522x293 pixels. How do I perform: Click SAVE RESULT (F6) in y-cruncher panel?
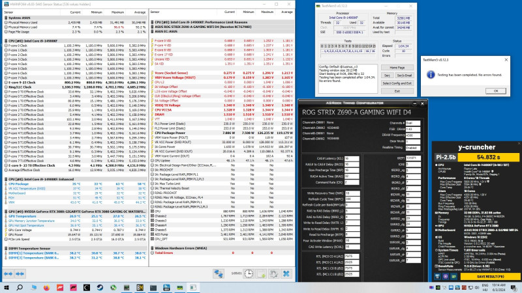click(x=490, y=276)
